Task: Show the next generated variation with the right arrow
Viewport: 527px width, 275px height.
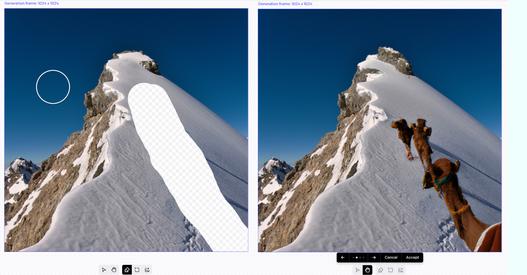Action: pyautogui.click(x=374, y=257)
